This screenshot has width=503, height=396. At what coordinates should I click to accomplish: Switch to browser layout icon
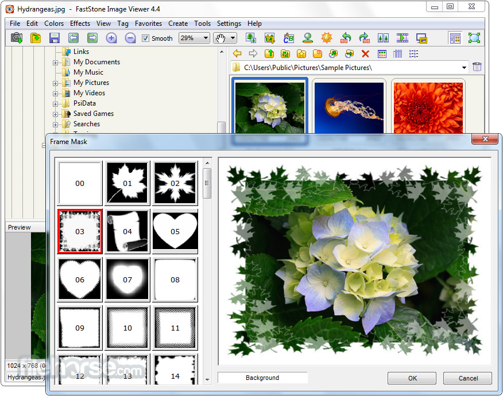click(x=455, y=38)
